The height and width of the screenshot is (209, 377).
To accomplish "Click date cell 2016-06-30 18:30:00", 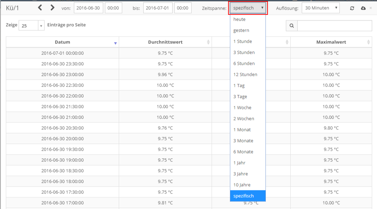I will click(x=62, y=171).
